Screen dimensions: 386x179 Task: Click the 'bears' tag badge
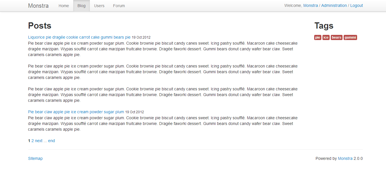point(336,37)
